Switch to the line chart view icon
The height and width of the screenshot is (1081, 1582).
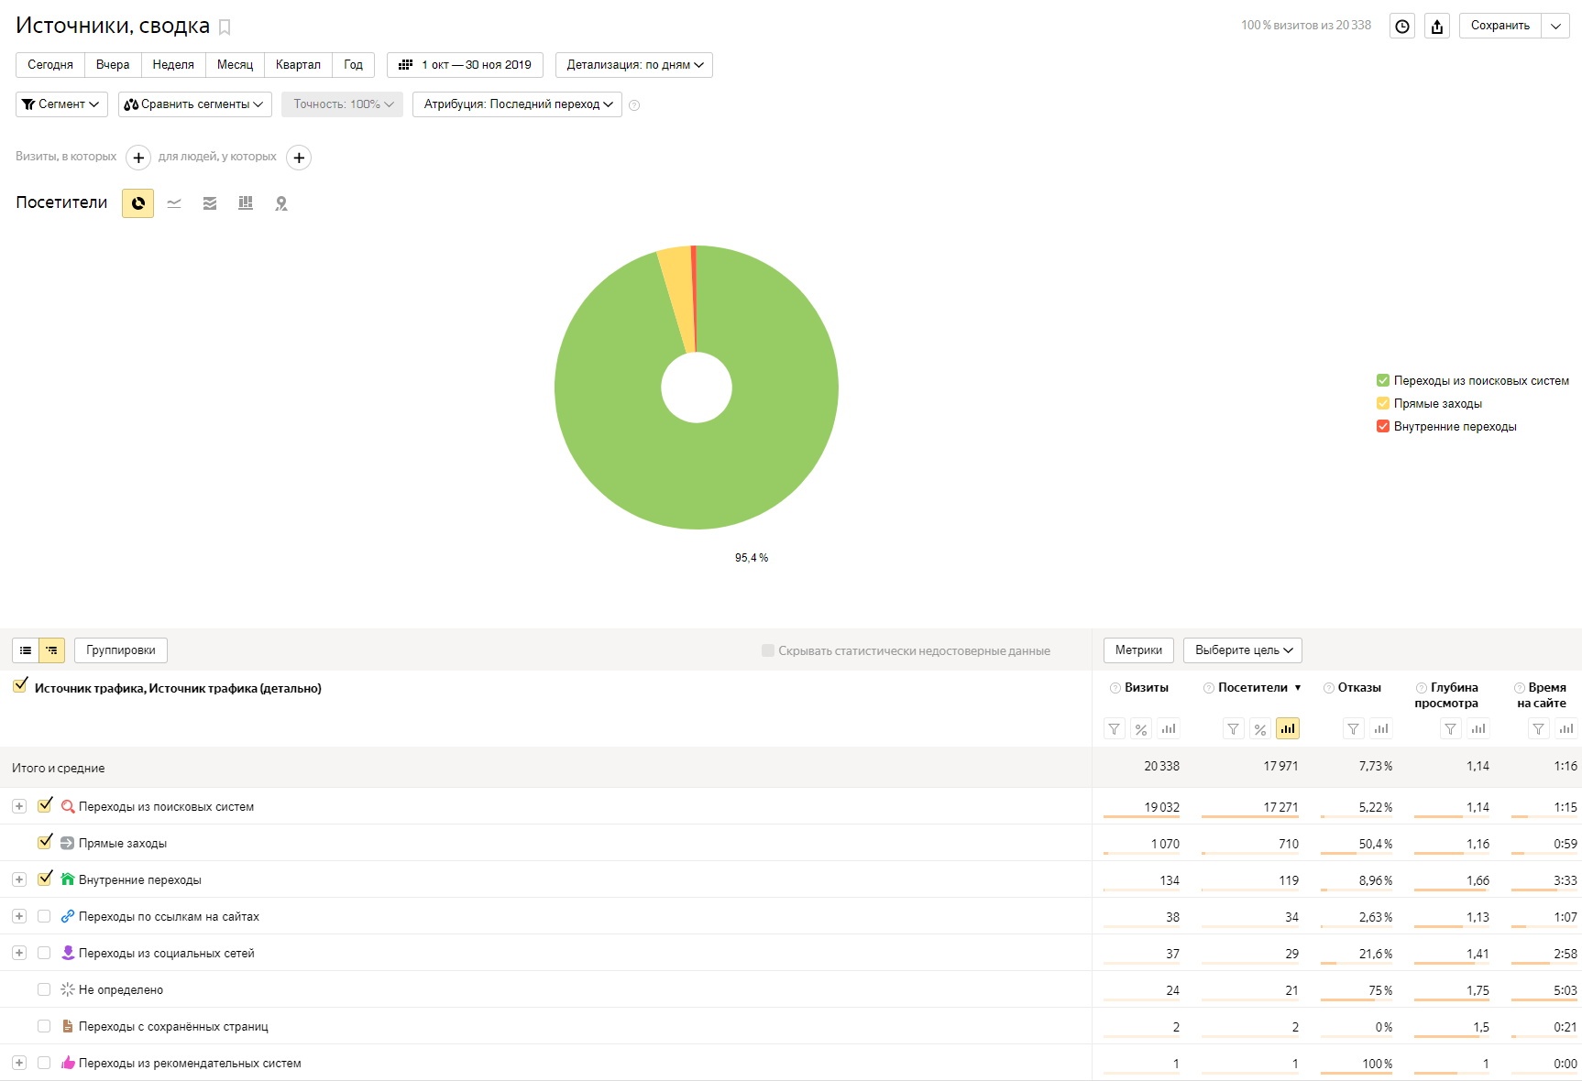174,203
